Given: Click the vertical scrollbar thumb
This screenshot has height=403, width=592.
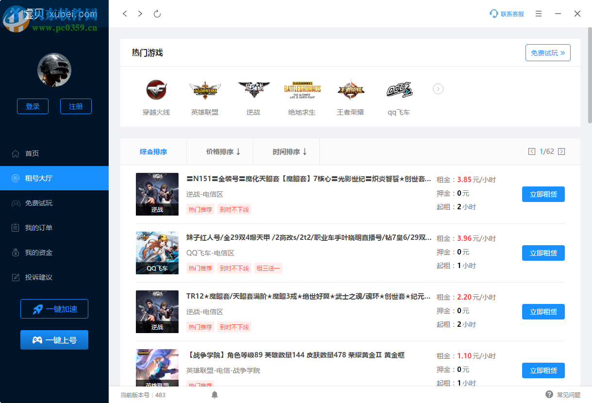Looking at the screenshot, I should 590,75.
